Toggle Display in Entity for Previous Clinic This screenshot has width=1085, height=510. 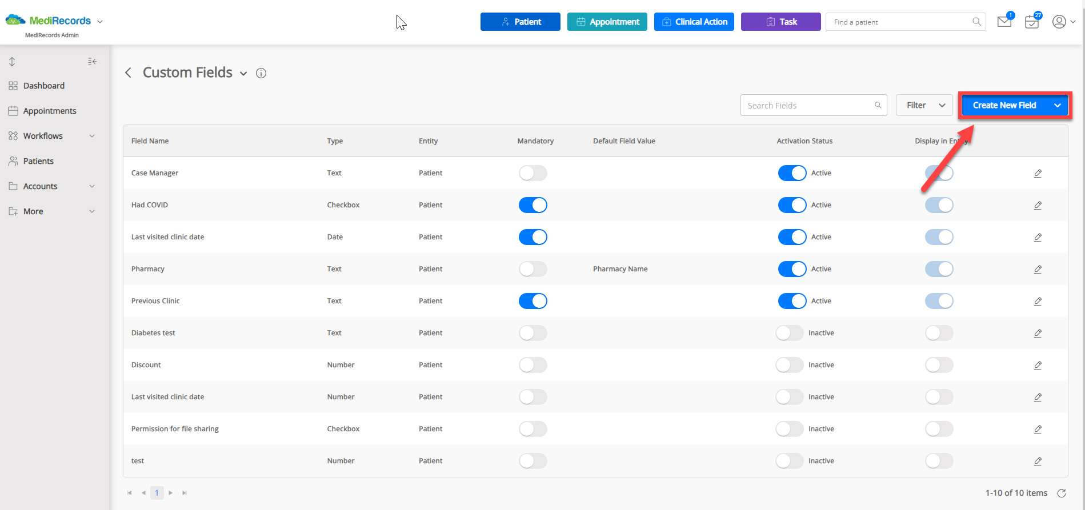939,301
